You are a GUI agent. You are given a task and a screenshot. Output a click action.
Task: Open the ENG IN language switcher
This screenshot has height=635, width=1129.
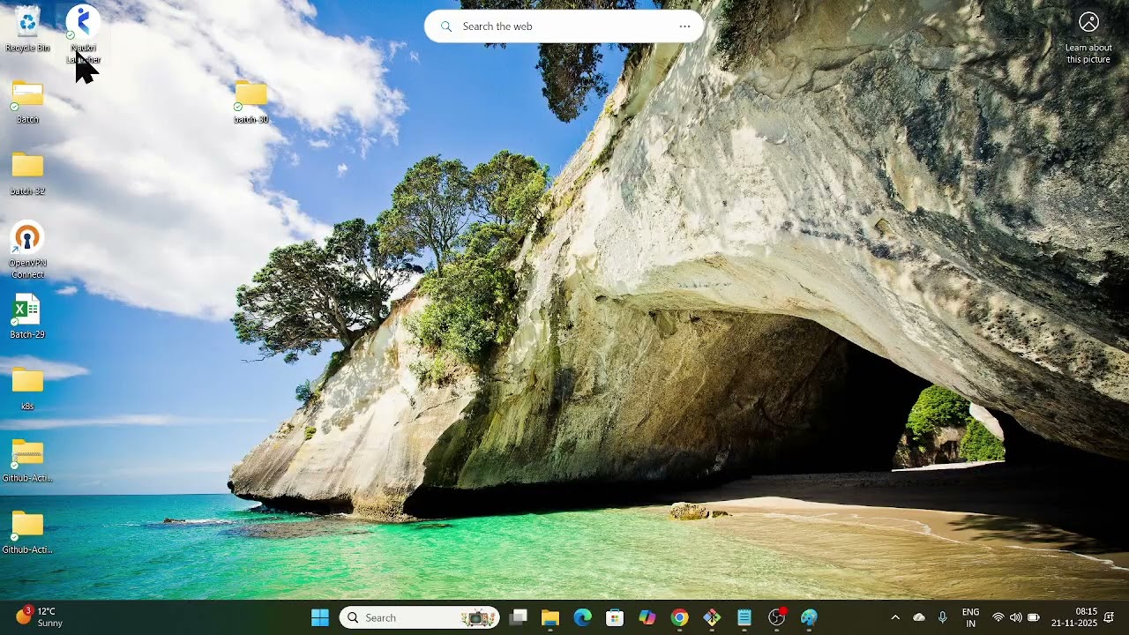coord(970,617)
